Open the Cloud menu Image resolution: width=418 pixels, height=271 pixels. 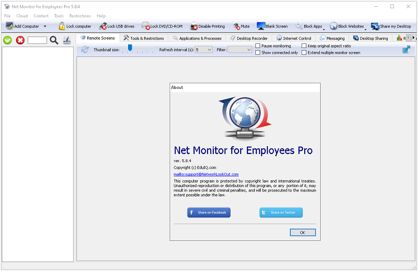tap(22, 16)
